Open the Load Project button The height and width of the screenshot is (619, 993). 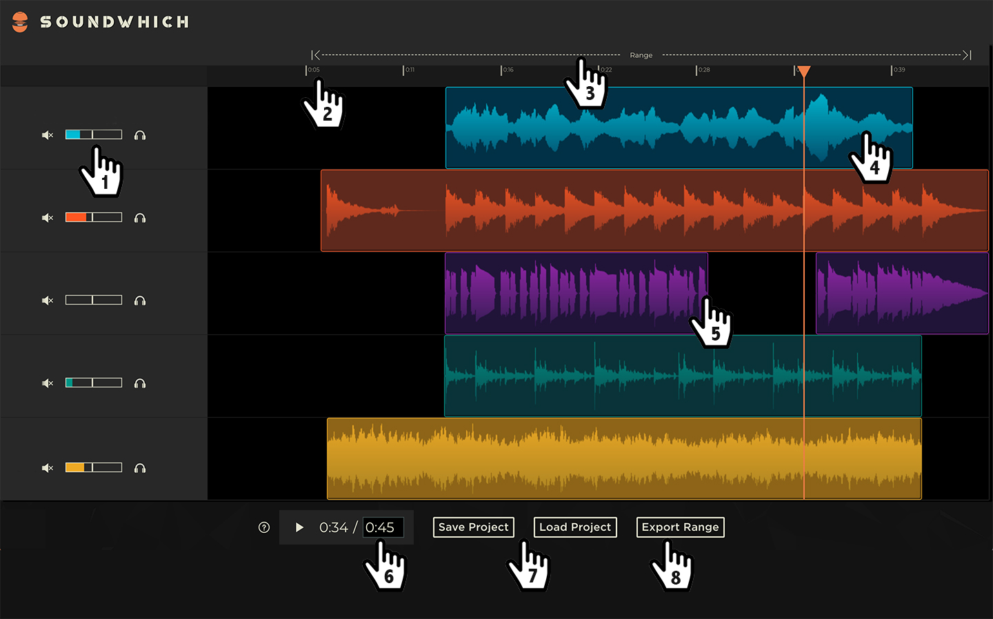point(575,527)
